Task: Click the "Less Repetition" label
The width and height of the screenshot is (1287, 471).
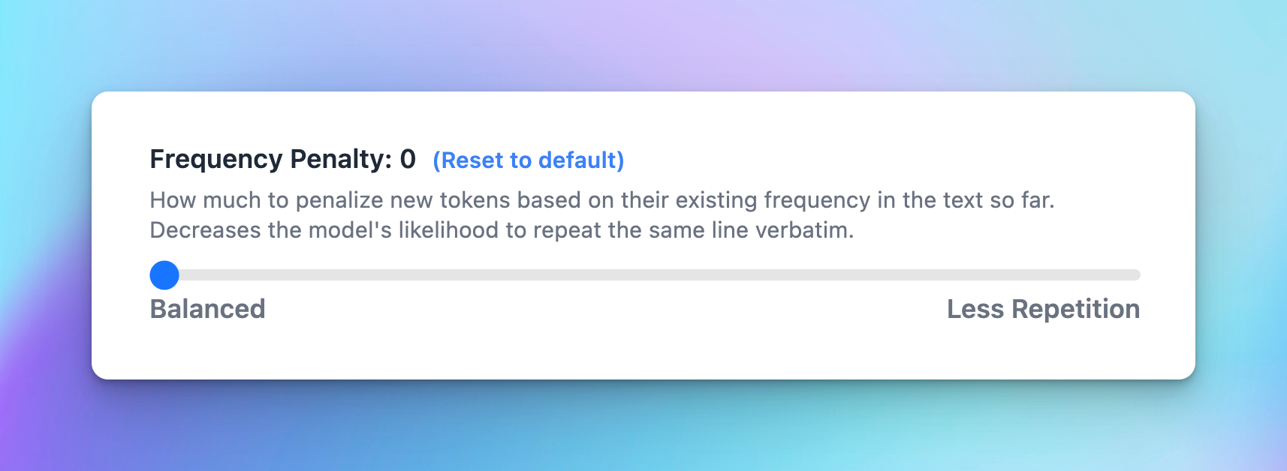Action: click(x=1043, y=308)
